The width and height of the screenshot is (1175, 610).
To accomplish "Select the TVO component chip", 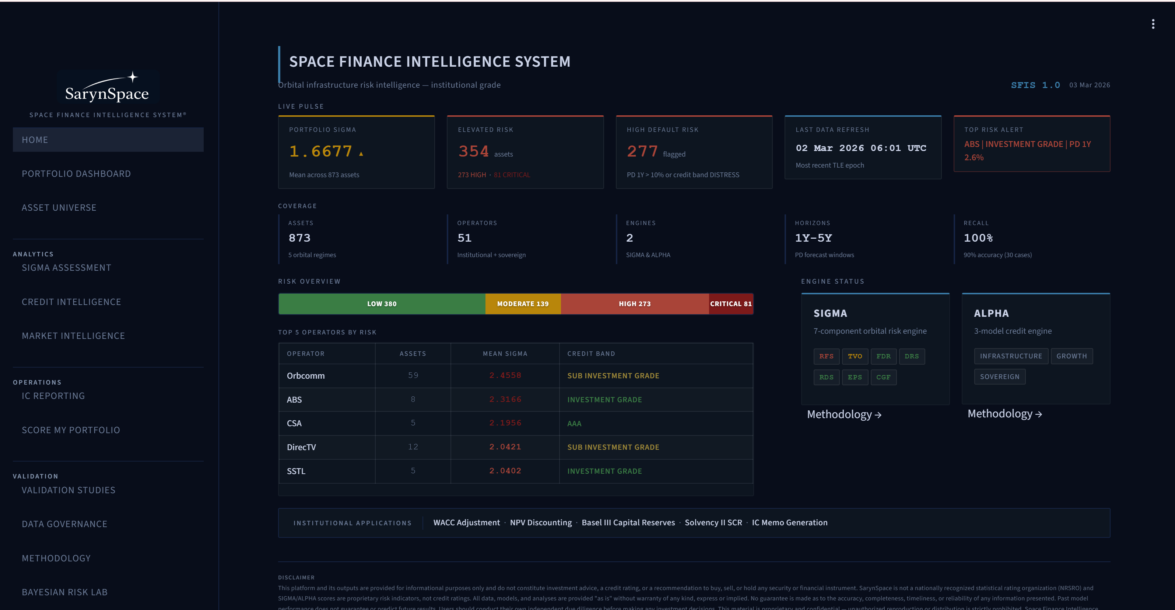I will (855, 356).
